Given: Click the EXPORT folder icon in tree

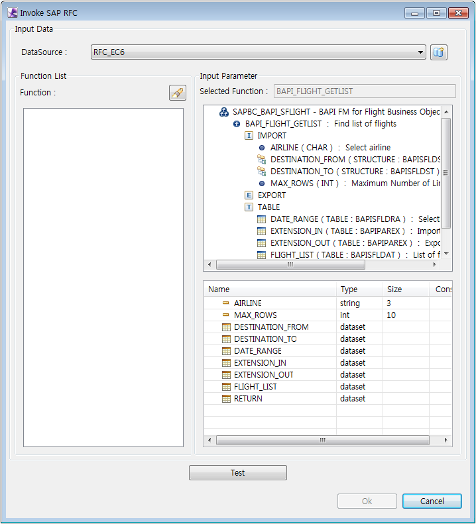Looking at the screenshot, I should (249, 195).
